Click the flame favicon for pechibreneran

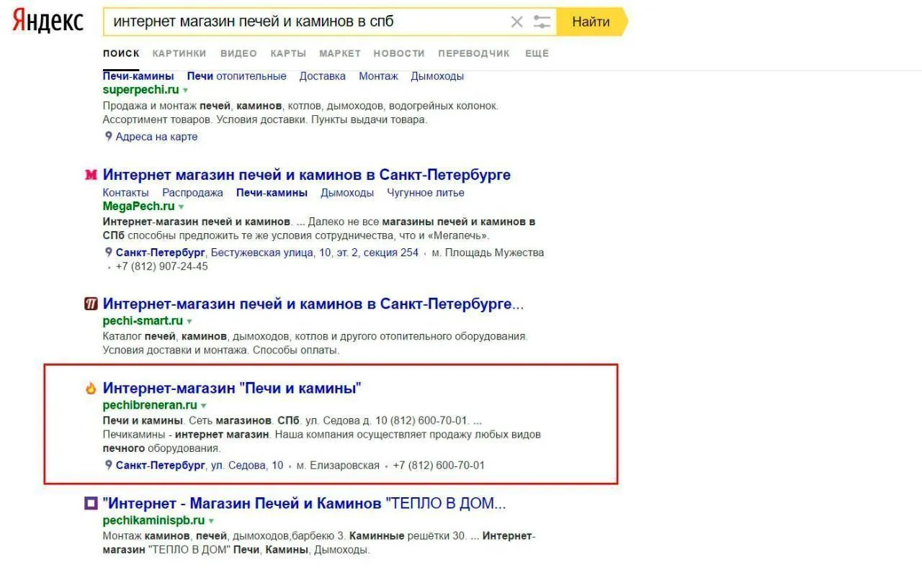click(91, 389)
